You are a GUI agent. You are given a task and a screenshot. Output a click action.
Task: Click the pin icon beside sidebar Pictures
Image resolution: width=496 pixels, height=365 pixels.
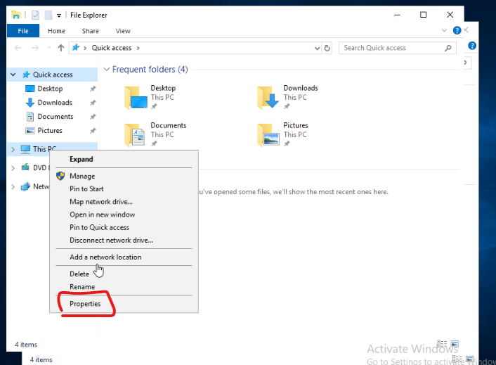coord(93,131)
